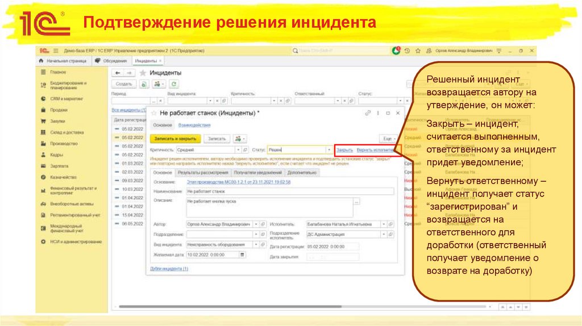
Task: Get link to incident form
Action: point(368,113)
